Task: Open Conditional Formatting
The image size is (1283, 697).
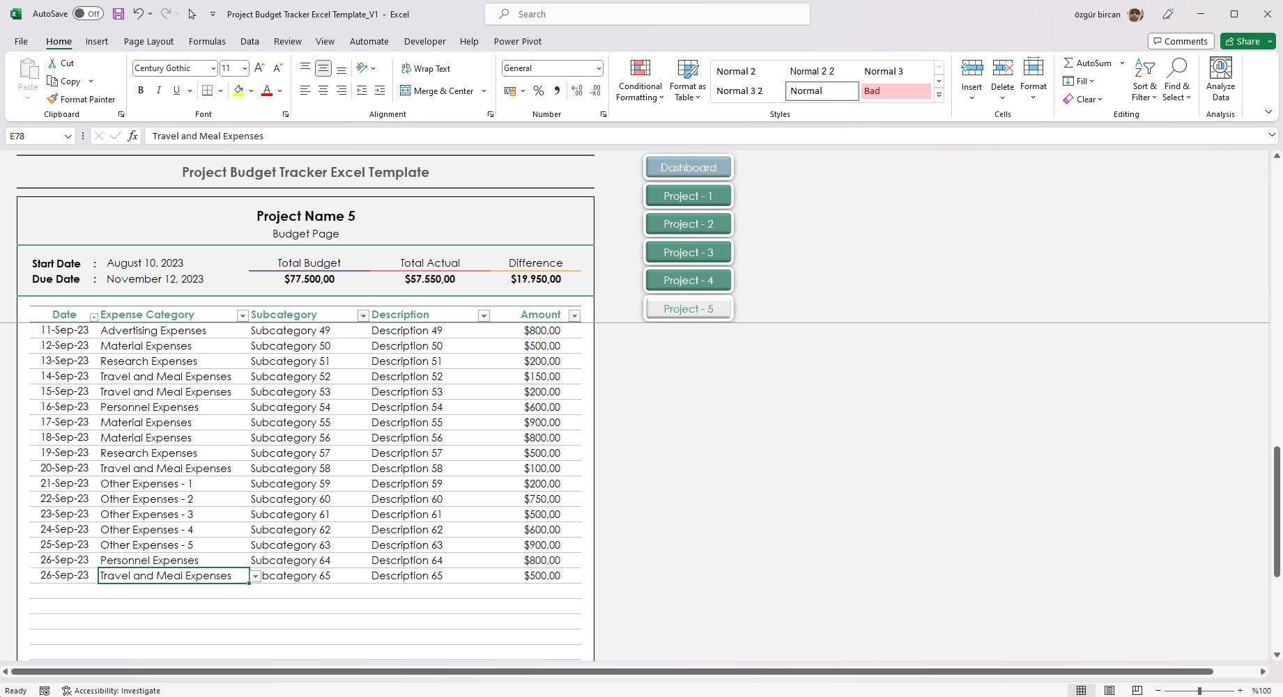Action: 639,79
